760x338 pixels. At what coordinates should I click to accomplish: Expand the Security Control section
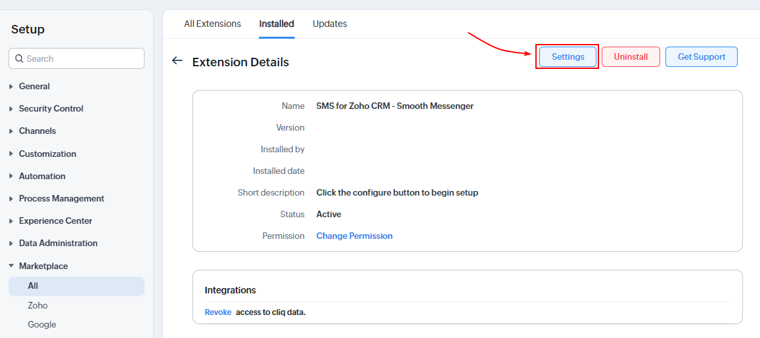click(x=46, y=109)
